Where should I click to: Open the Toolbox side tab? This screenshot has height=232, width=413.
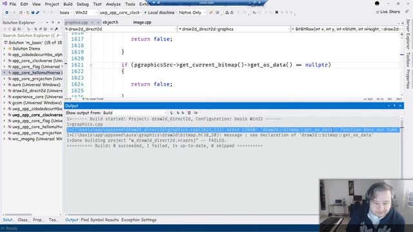(408, 59)
